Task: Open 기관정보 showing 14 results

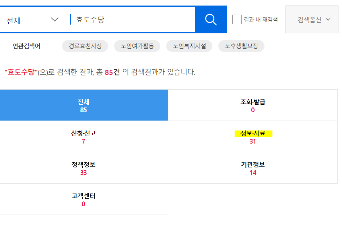Action: (253, 167)
